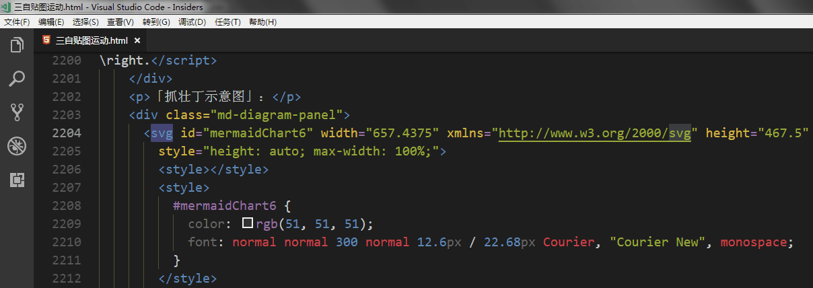Click line number 2208 in the gutter
Viewport: 813px width, 288px height.
pos(67,205)
